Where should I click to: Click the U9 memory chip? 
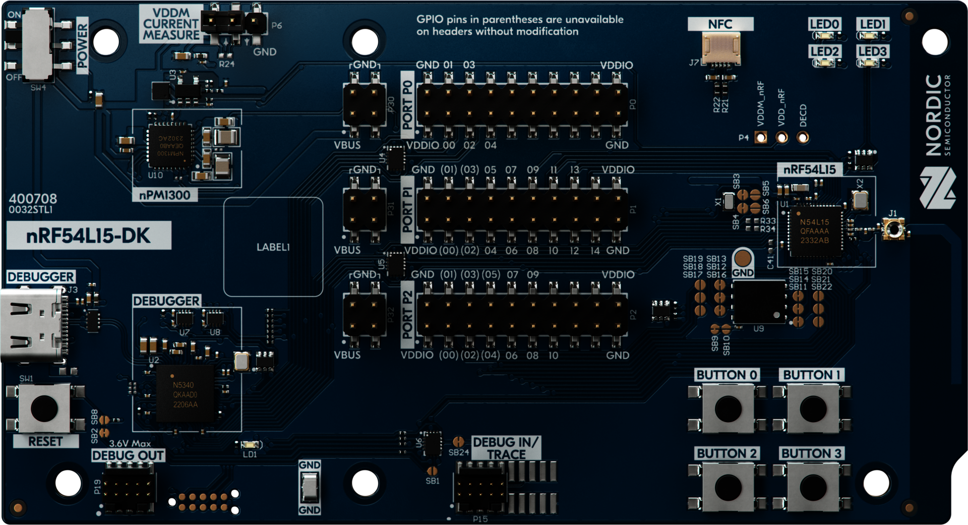tap(759, 302)
